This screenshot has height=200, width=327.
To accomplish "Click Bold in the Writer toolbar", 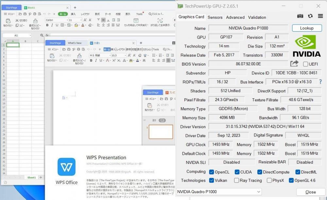I will click(x=91, y=60).
